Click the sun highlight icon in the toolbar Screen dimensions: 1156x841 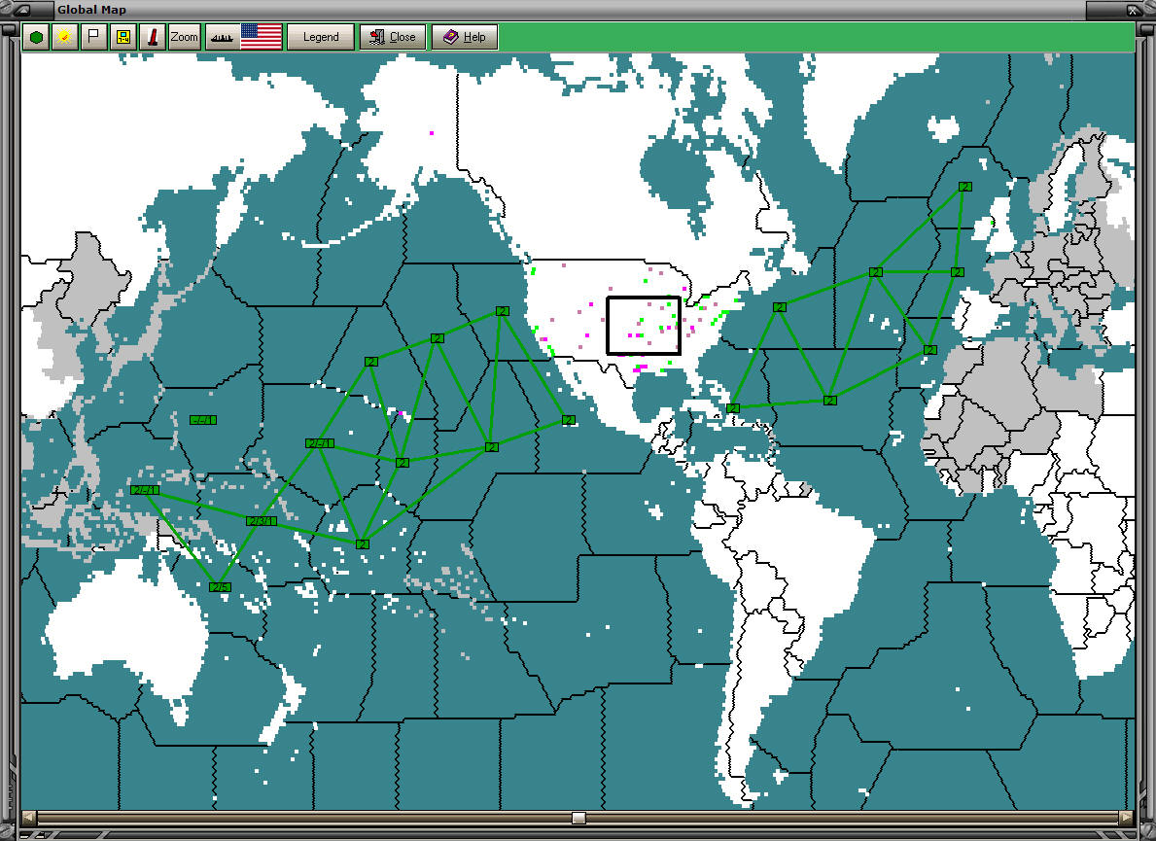pos(64,37)
